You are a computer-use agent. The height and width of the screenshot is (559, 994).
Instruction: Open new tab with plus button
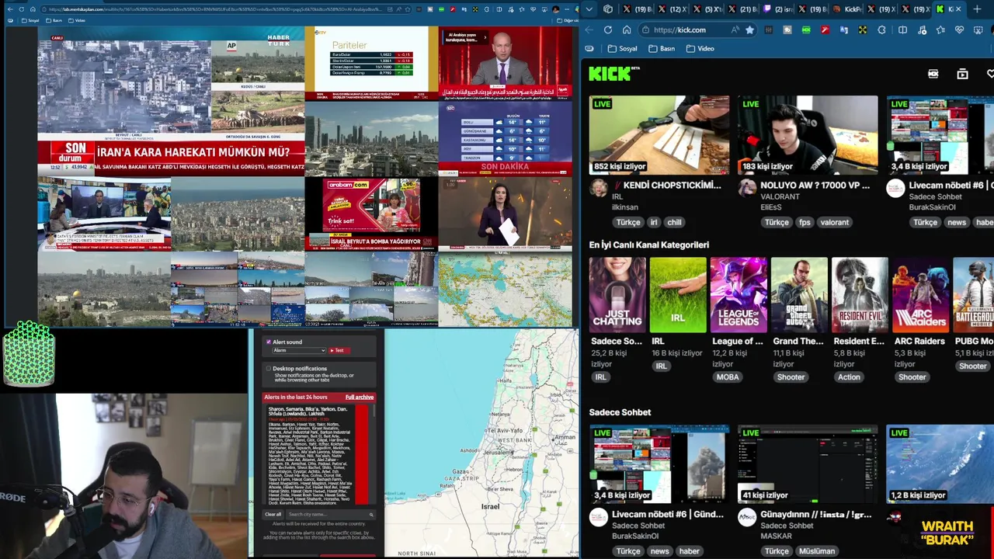[977, 9]
